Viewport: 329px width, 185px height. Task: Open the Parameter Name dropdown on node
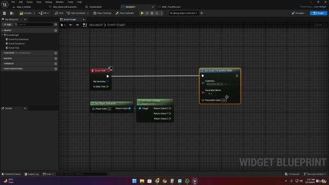[210, 94]
